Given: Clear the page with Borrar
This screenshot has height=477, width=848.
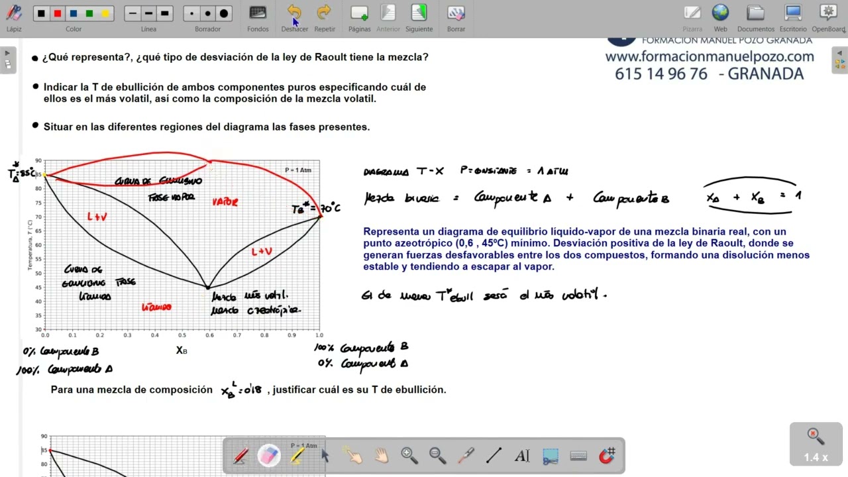Looking at the screenshot, I should [456, 17].
